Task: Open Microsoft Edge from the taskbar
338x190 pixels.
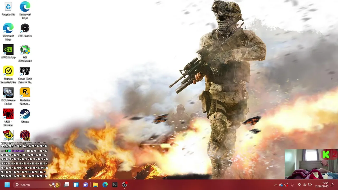Action: [105, 185]
